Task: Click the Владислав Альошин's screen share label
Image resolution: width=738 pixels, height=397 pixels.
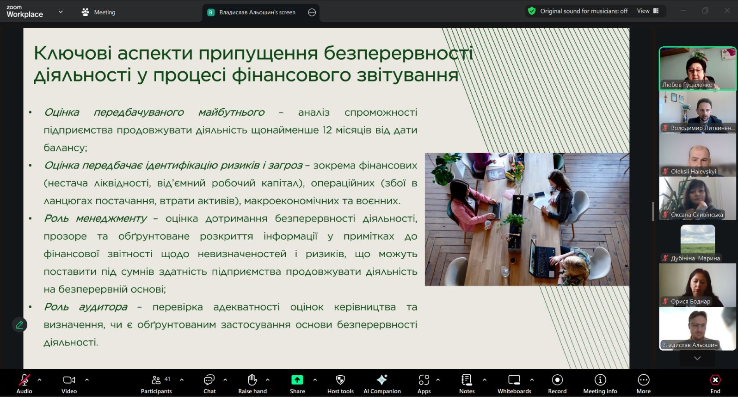Action: pyautogui.click(x=257, y=12)
